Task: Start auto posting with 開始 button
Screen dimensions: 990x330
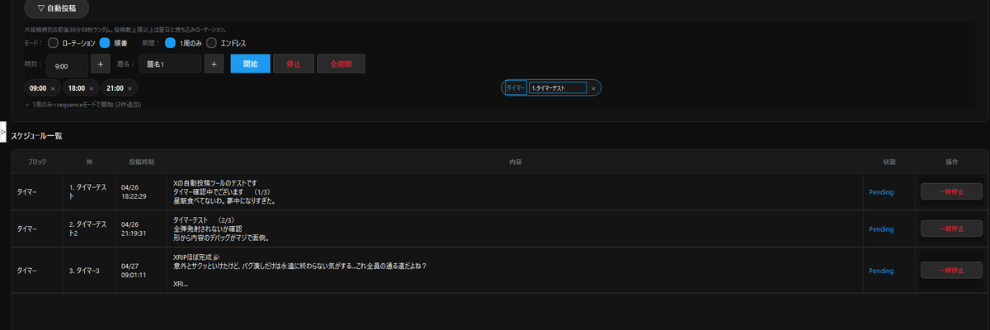Action: (x=250, y=64)
